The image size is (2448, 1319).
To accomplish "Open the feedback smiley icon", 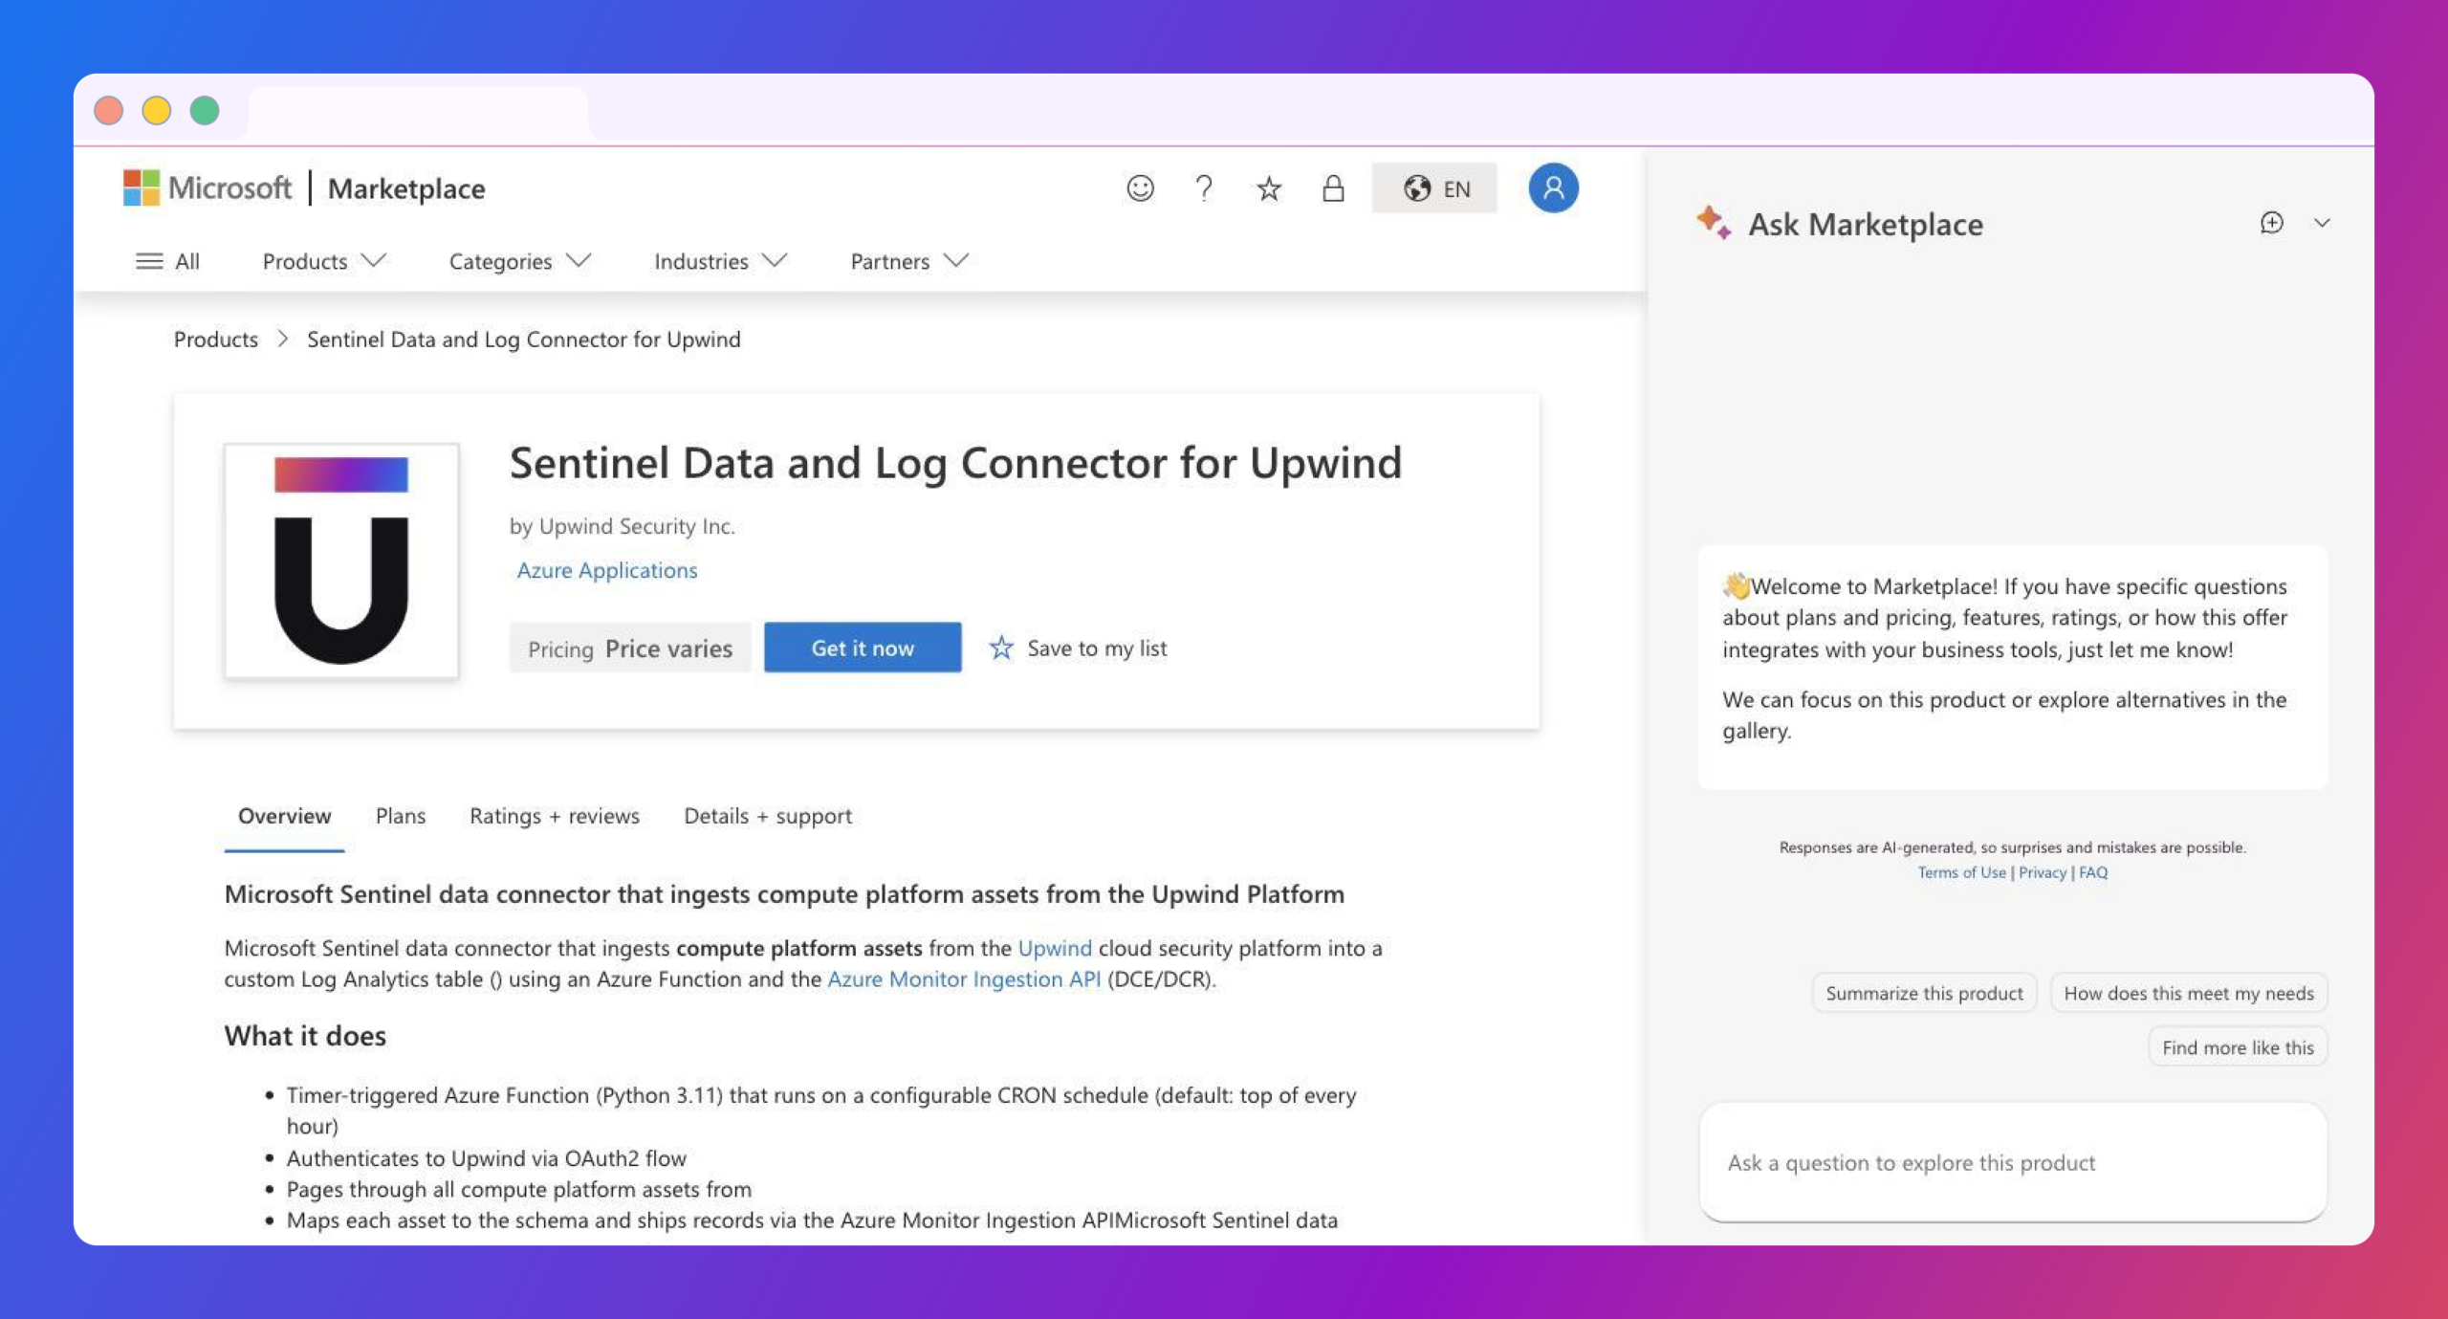I will point(1140,188).
